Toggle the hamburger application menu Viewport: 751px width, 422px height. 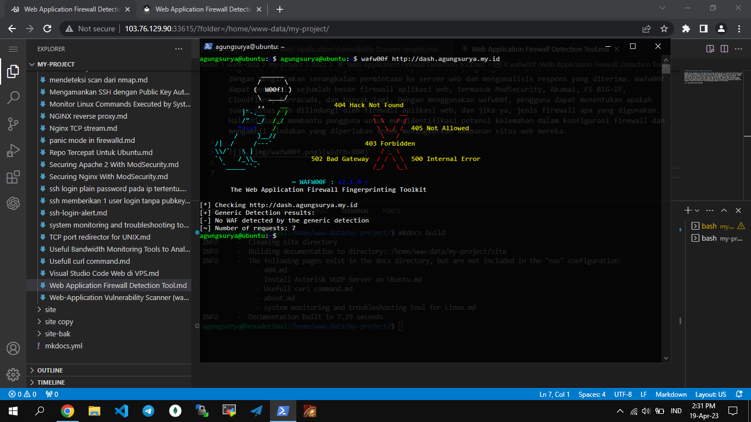(13, 49)
